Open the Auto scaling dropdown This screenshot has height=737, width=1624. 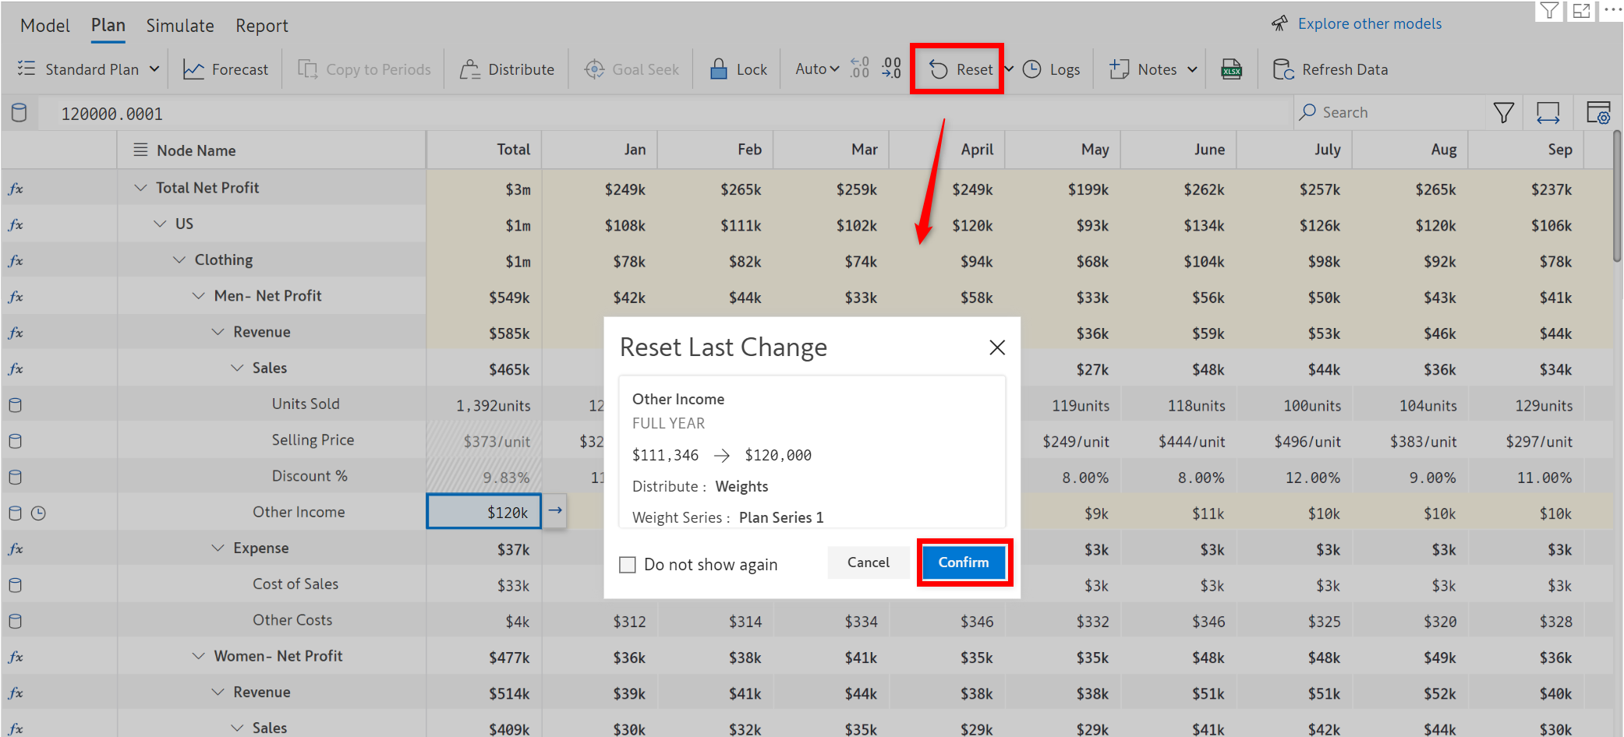coord(817,69)
